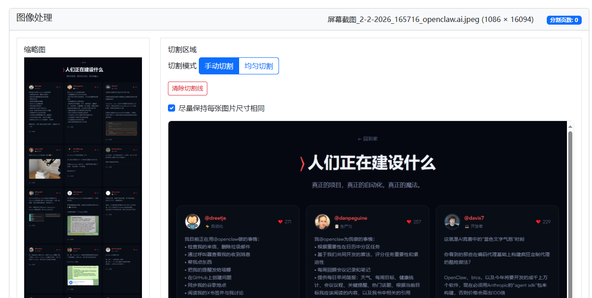The height and width of the screenshot is (298, 592).
Task: Click the heart icon beside 229
Action: tap(538, 222)
